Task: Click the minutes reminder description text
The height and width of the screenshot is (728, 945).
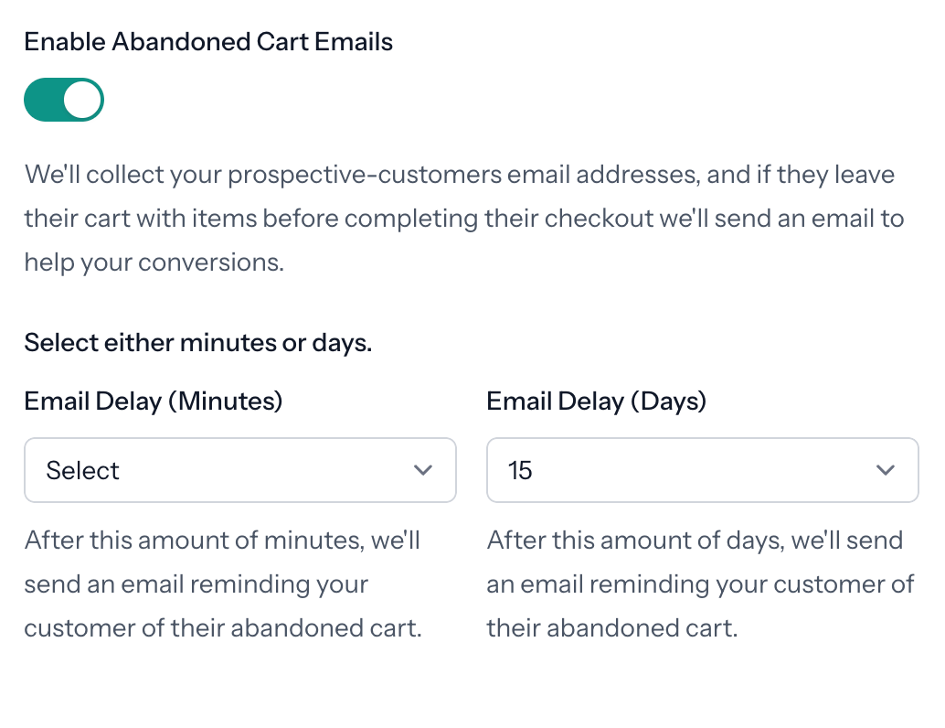Action: (x=222, y=583)
